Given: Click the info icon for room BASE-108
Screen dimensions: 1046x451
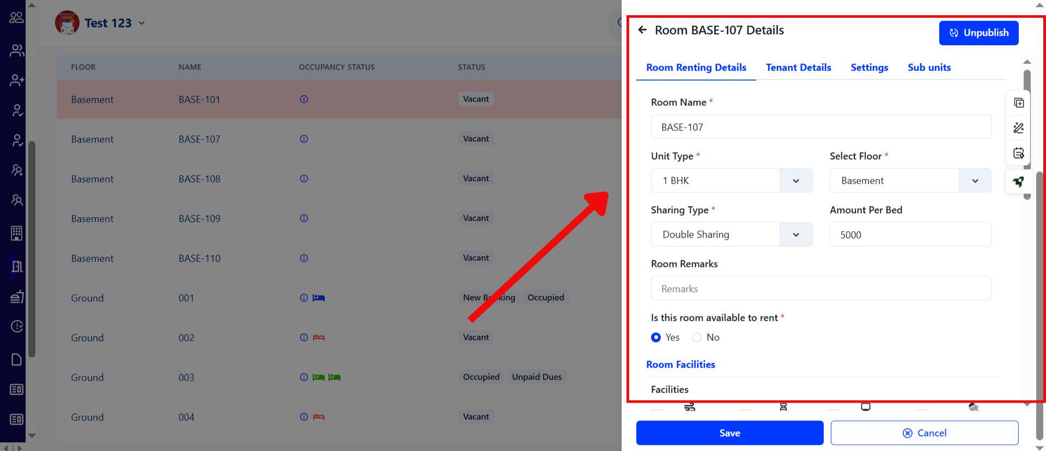Looking at the screenshot, I should point(304,178).
